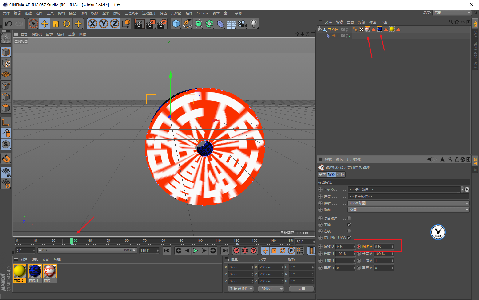Toggle the Z axis lock
The width and height of the screenshot is (479, 300).
coord(115,24)
